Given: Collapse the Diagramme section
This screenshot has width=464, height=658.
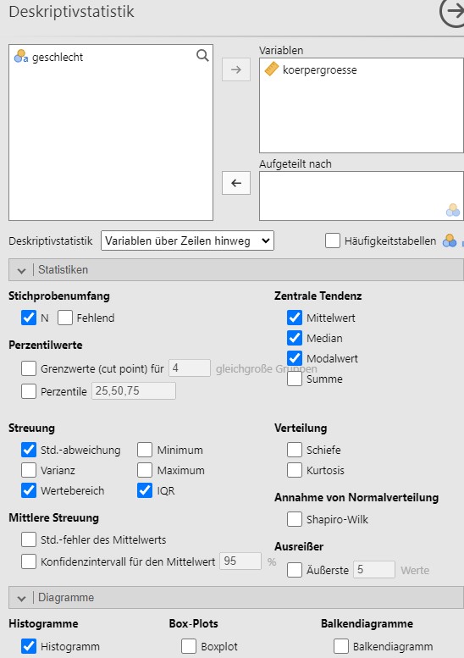Looking at the screenshot, I should coord(236,597).
